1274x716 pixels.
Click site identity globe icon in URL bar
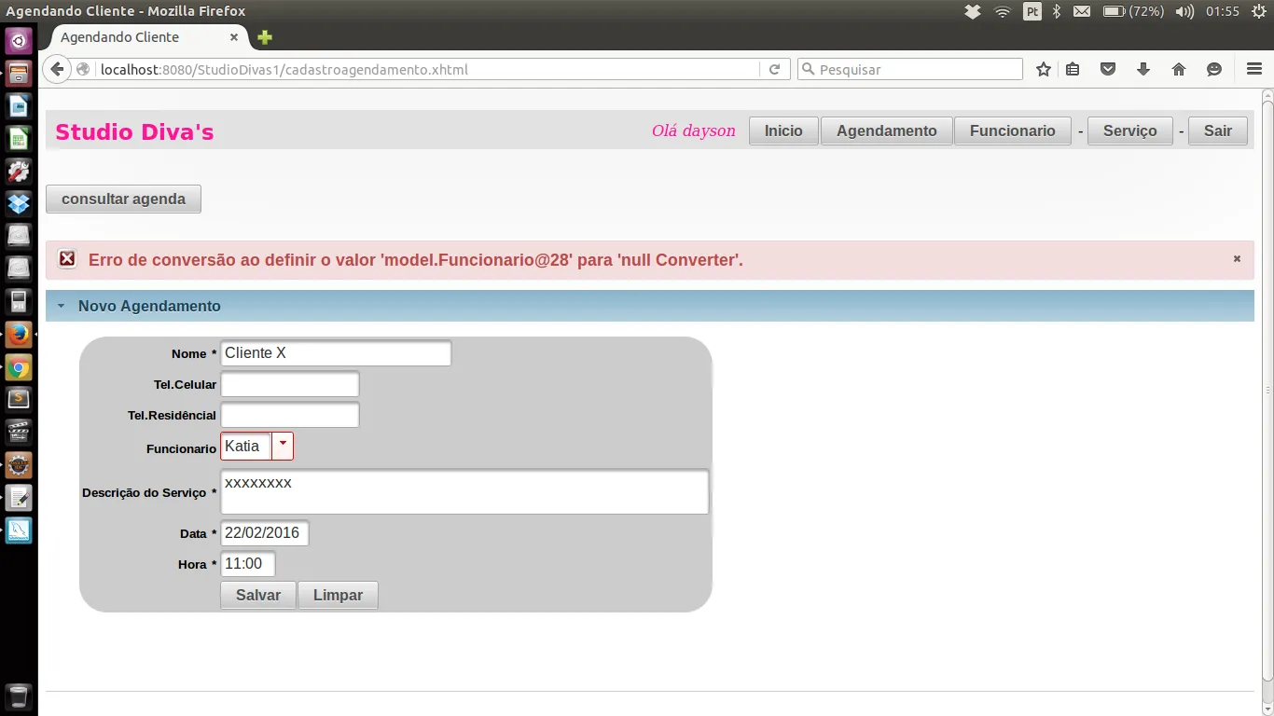83,69
